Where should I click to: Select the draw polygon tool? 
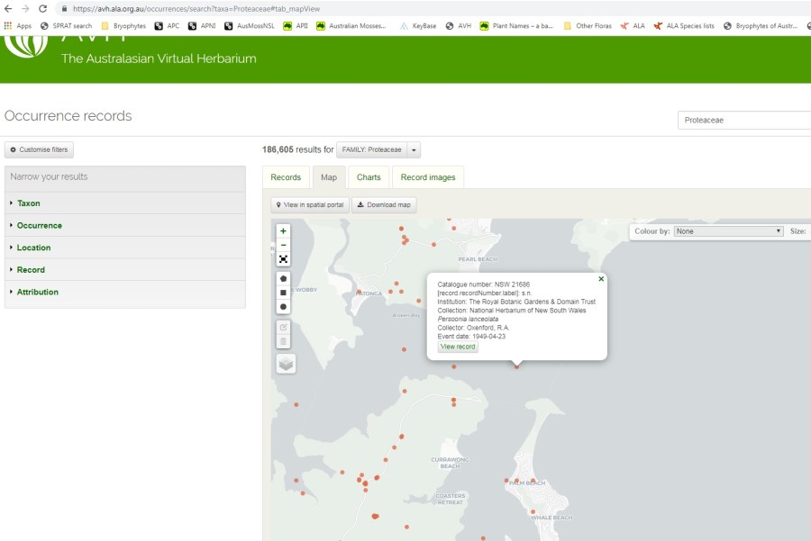click(284, 279)
